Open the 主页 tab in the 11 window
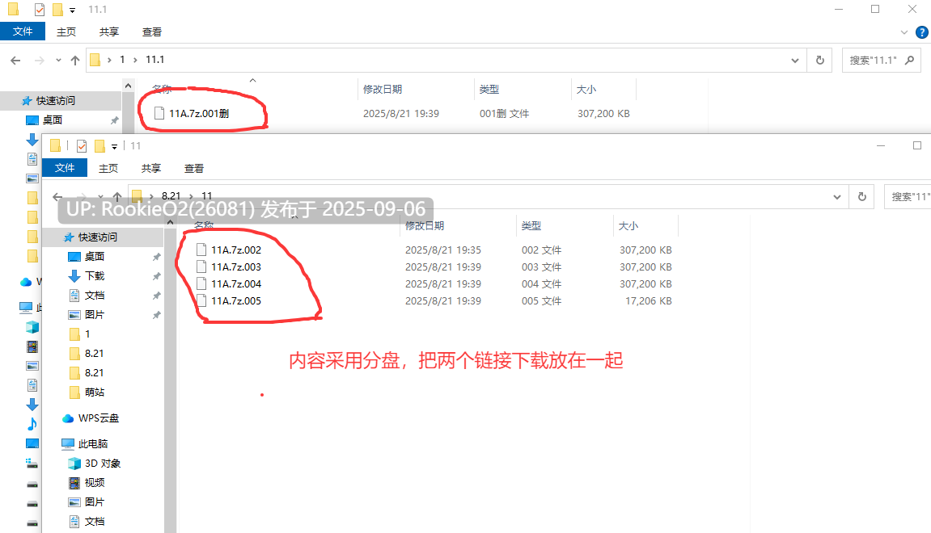931x533 pixels. [108, 168]
